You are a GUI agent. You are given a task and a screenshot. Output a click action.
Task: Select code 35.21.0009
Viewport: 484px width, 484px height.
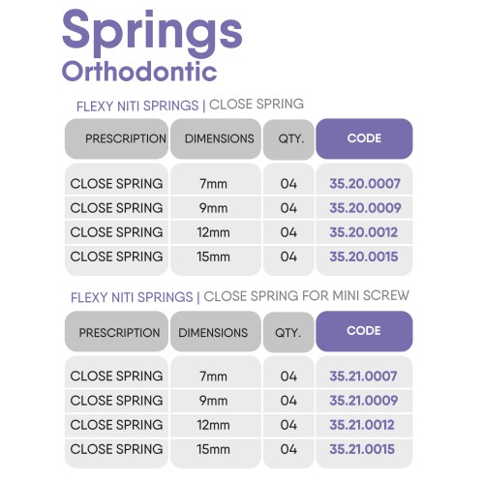[x=364, y=401]
